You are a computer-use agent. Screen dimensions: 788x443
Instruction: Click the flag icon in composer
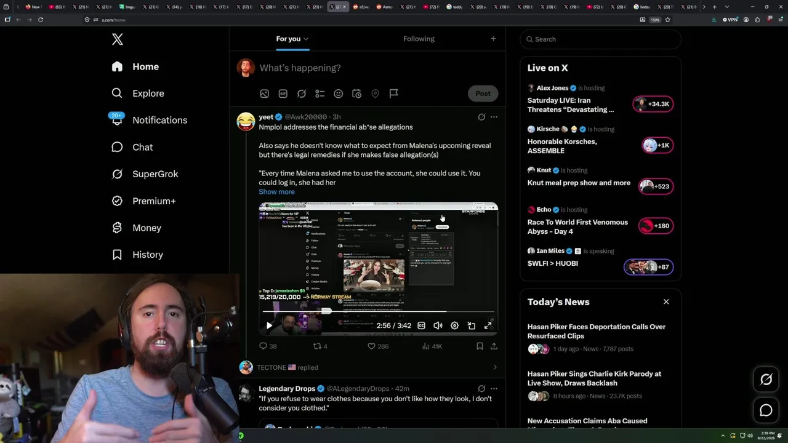tap(393, 94)
